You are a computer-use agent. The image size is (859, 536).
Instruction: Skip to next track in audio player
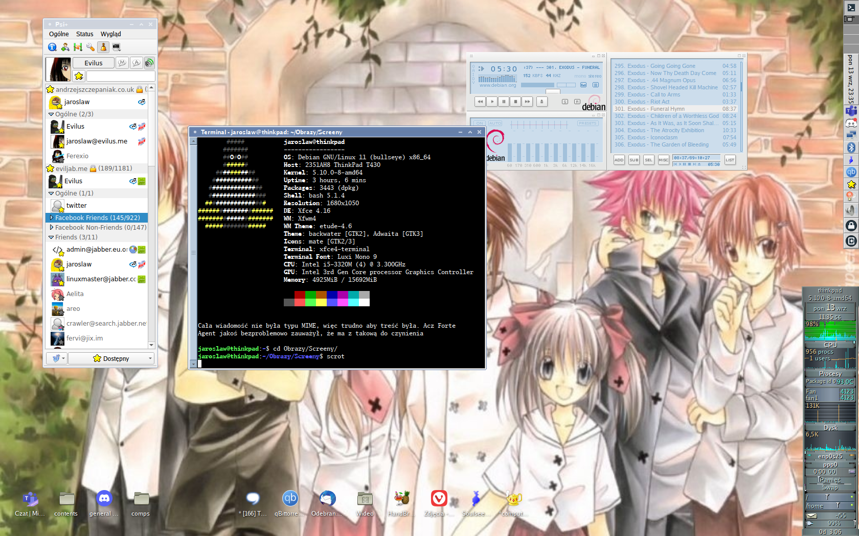tap(527, 102)
